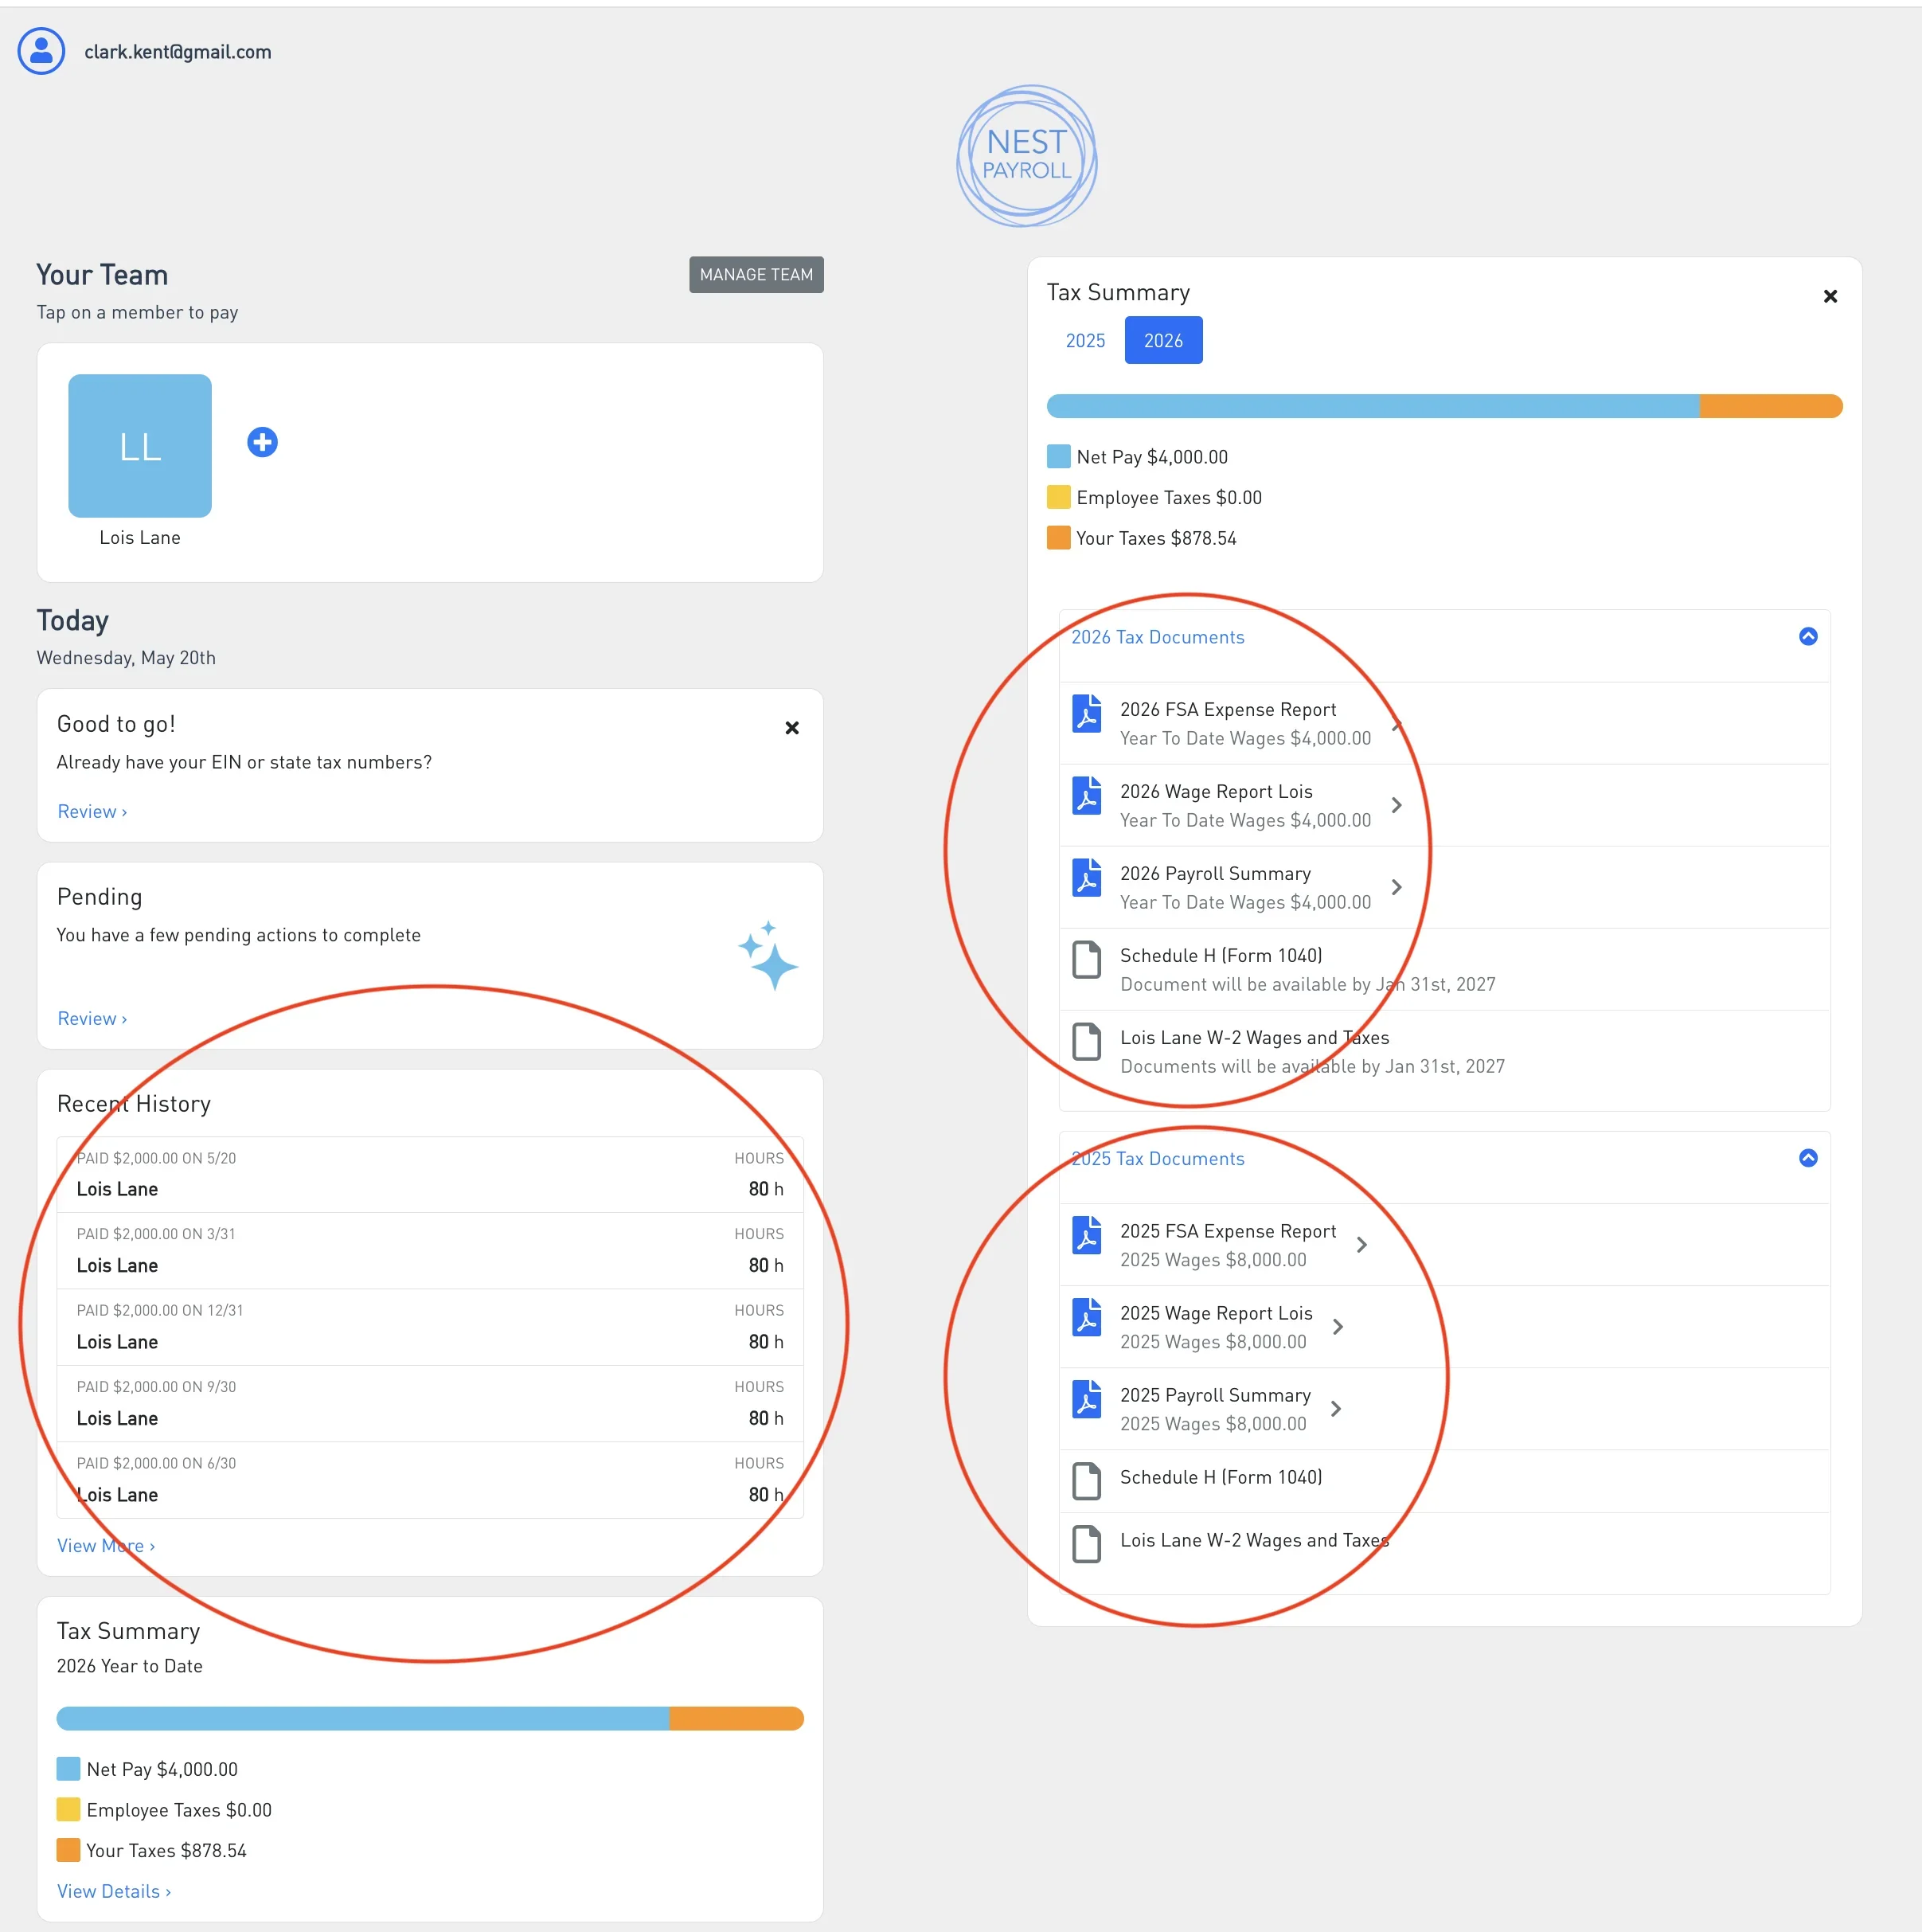Click Employee Taxes yellow swatch in right panel
This screenshot has width=1922, height=1932.
(x=1058, y=497)
